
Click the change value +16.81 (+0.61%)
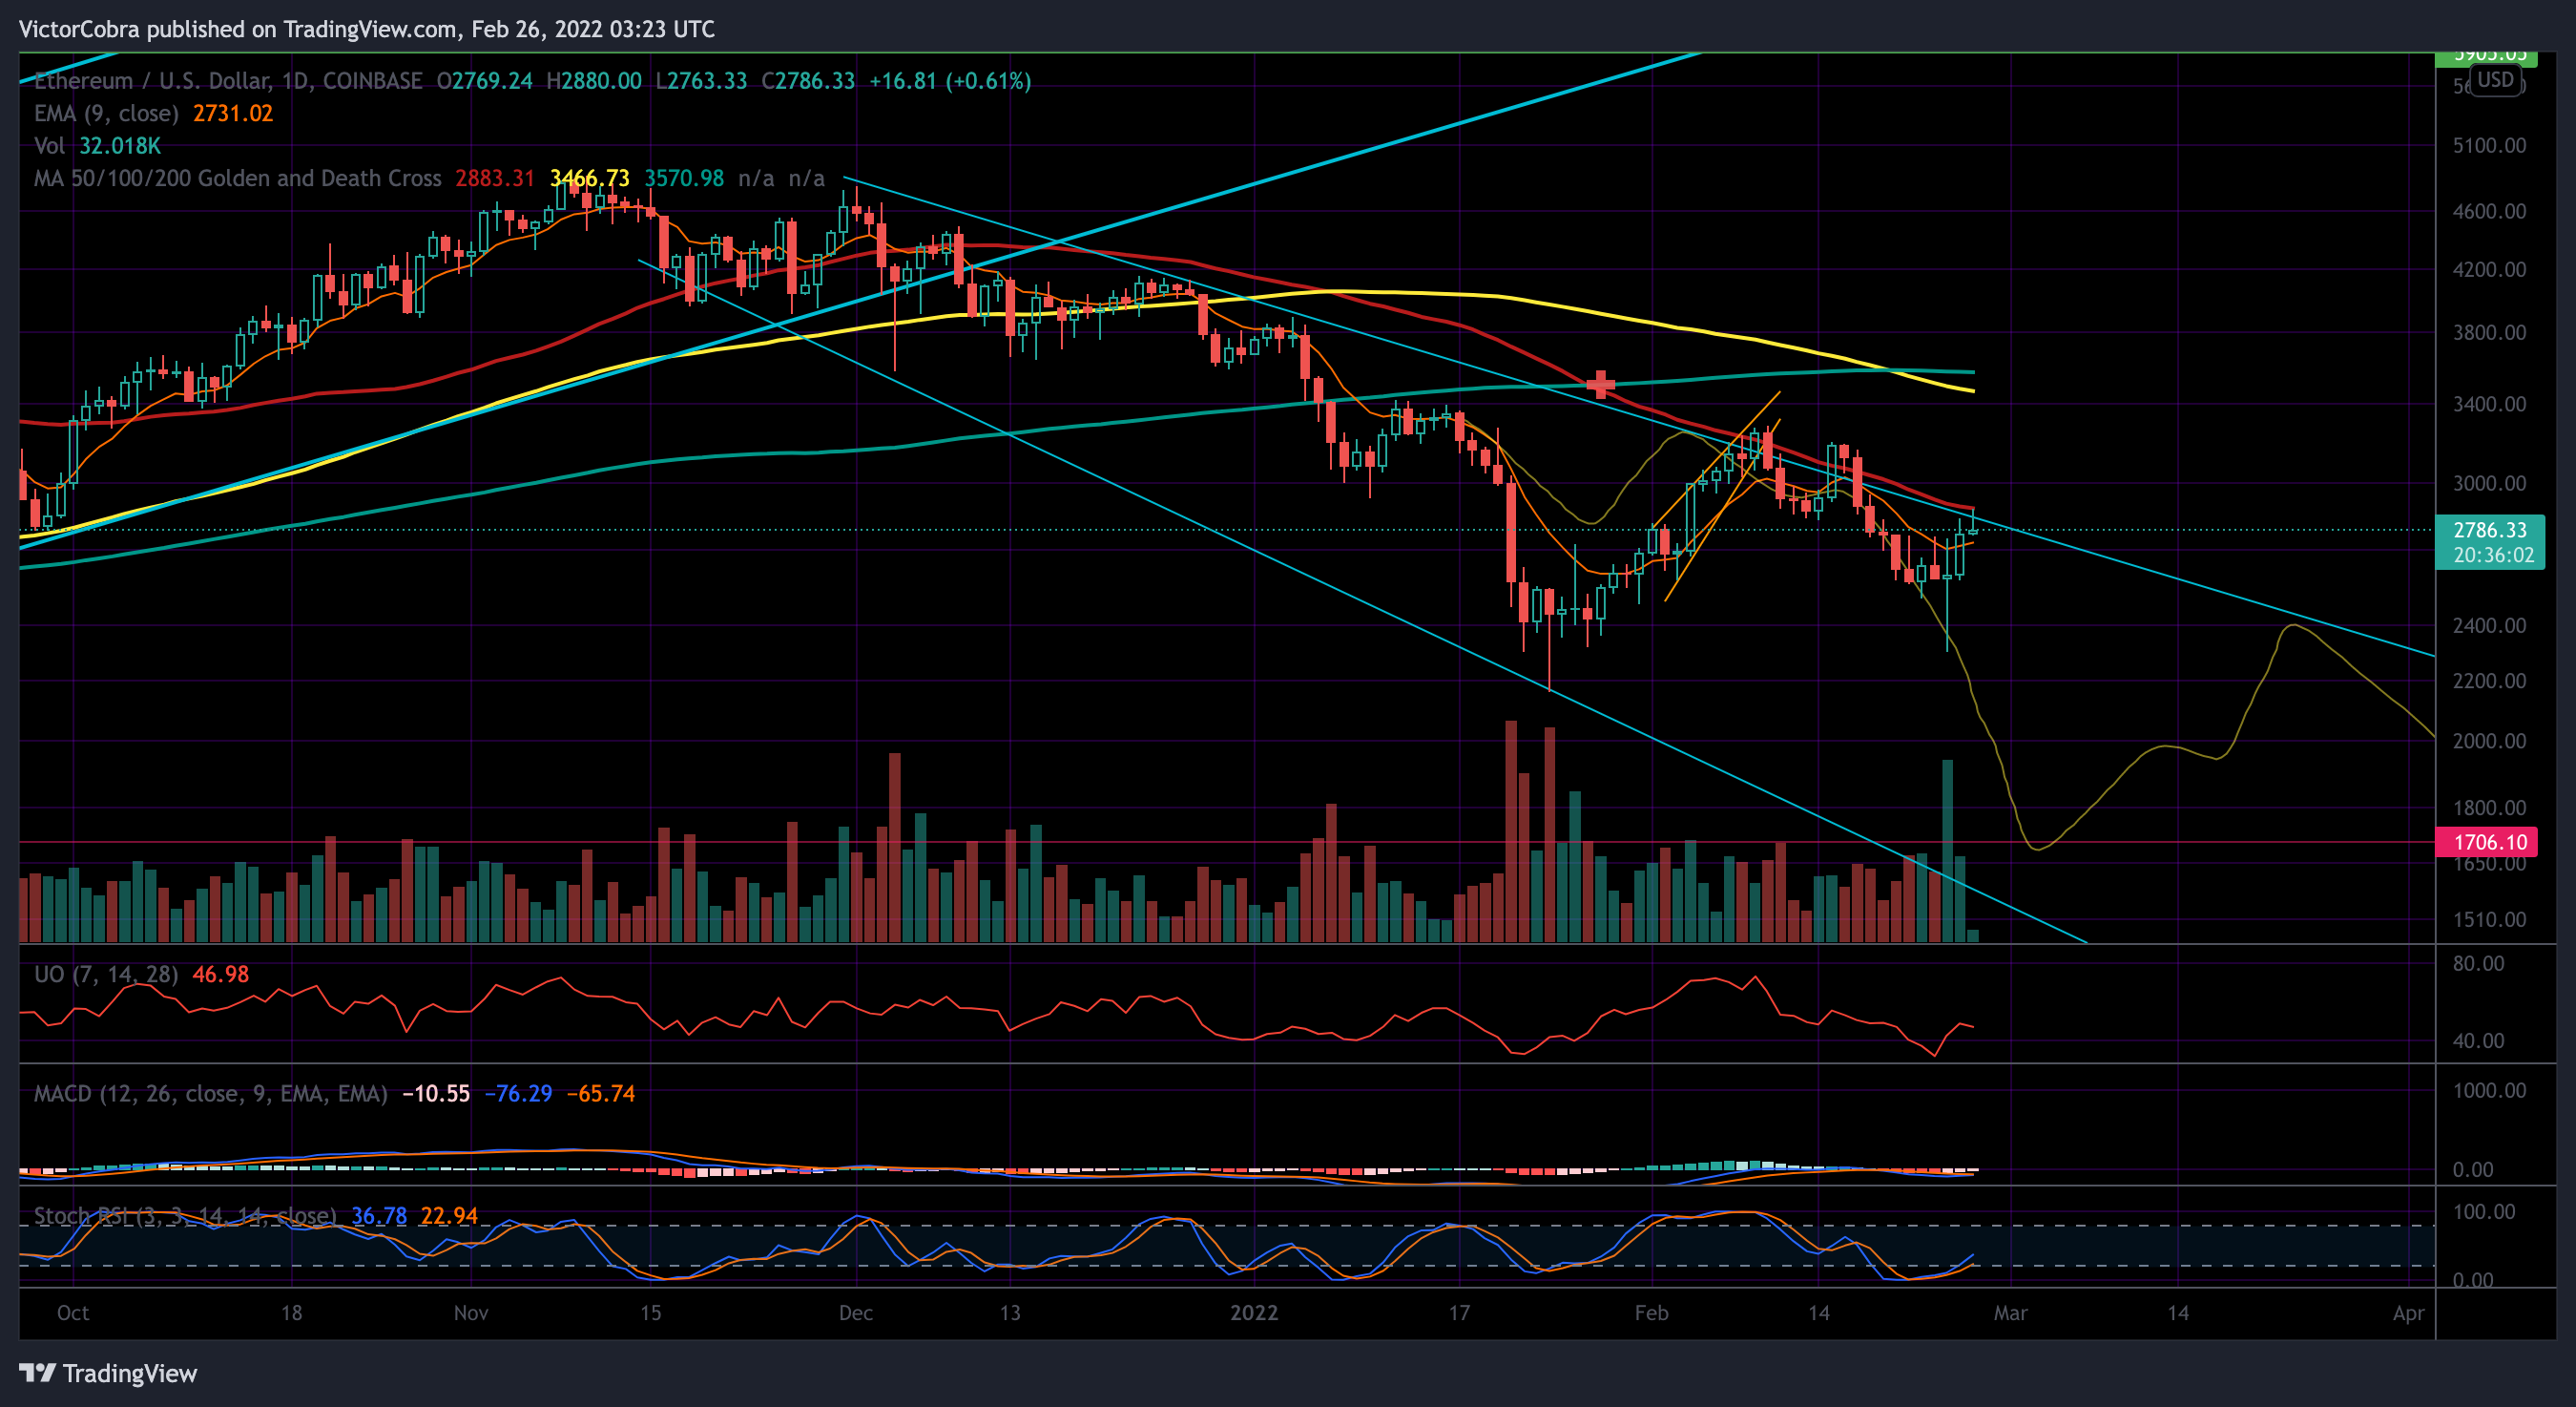tap(950, 81)
